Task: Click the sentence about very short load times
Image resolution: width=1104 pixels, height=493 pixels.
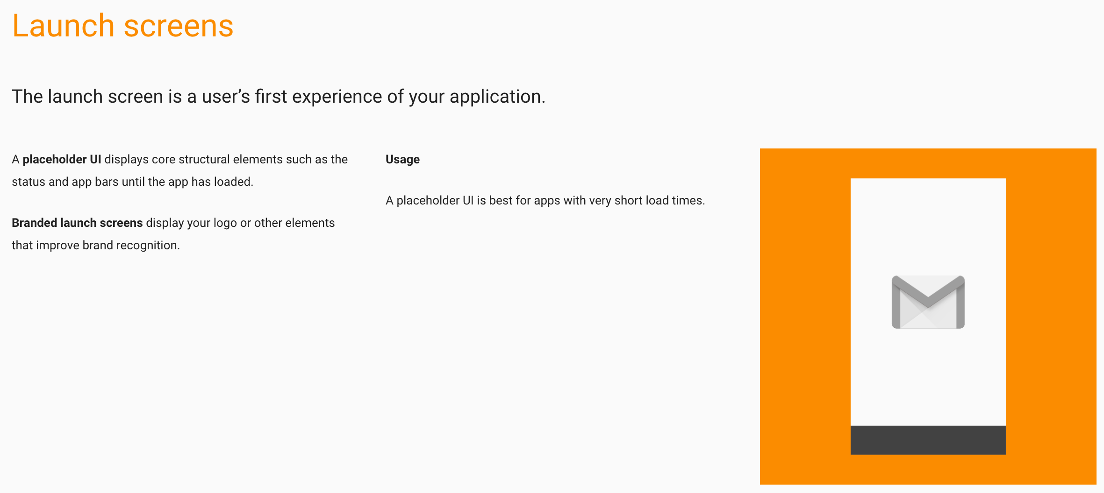Action: coord(545,201)
